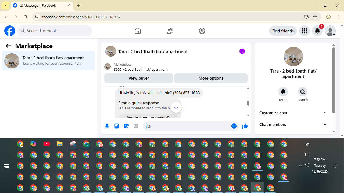
Task: Click the Find friends button
Action: pyautogui.click(x=283, y=31)
